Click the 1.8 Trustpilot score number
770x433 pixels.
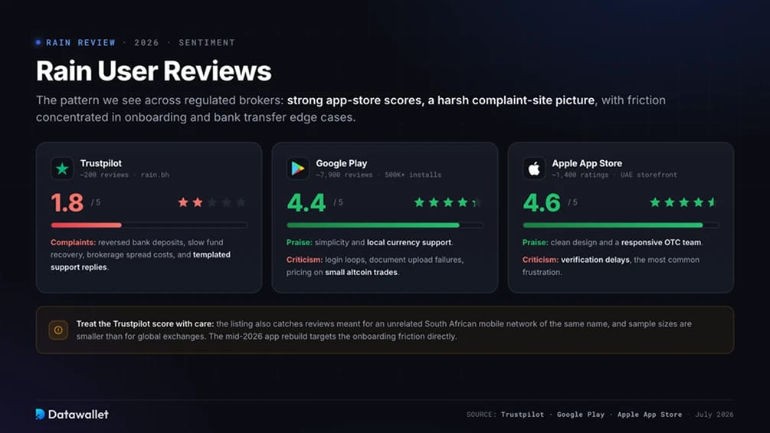pos(67,203)
